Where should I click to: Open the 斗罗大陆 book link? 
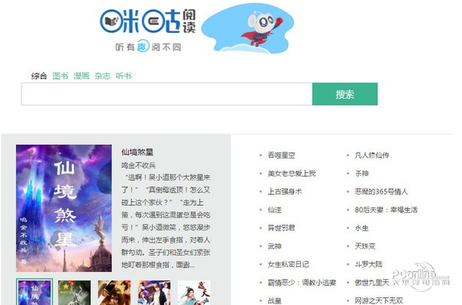coord(369,264)
